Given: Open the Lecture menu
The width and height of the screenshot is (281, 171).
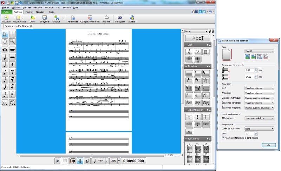Looking at the screenshot, I should tap(67, 7).
